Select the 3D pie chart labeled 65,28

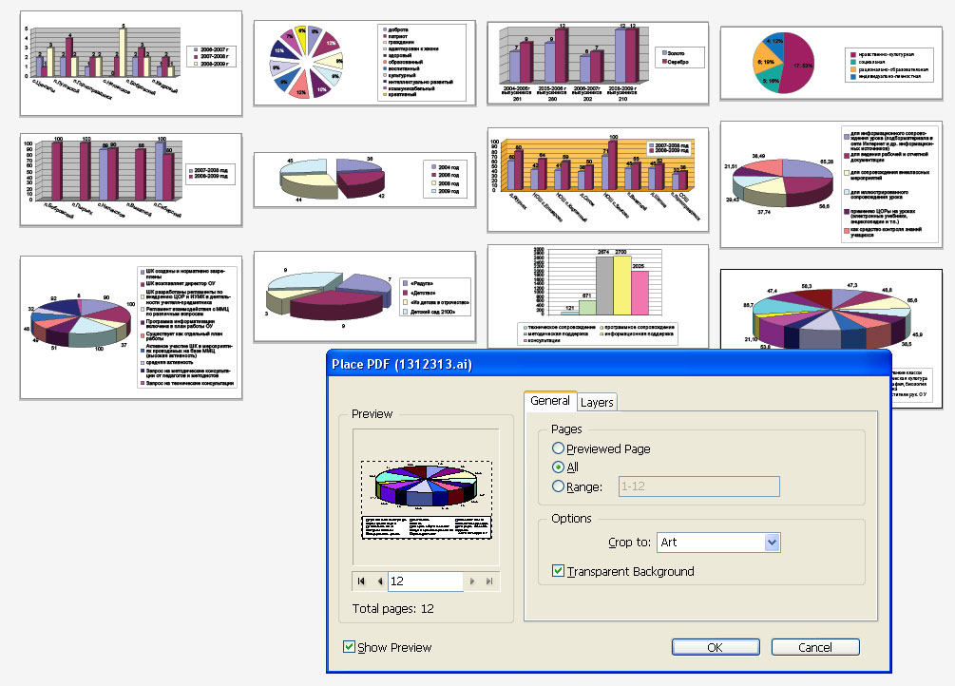point(831,184)
